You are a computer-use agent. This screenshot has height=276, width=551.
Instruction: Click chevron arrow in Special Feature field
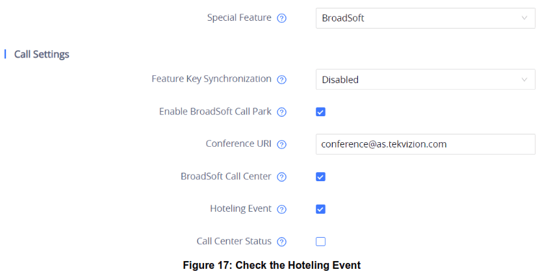tap(524, 18)
